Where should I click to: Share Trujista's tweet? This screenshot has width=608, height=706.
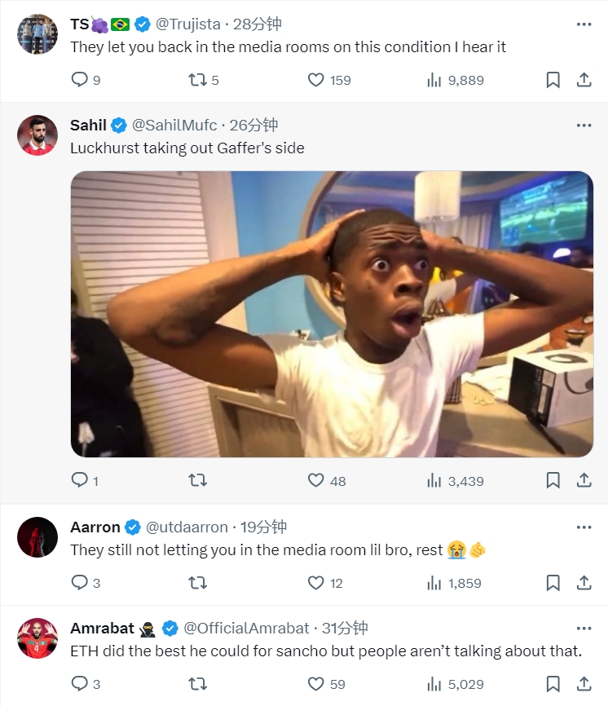point(584,80)
